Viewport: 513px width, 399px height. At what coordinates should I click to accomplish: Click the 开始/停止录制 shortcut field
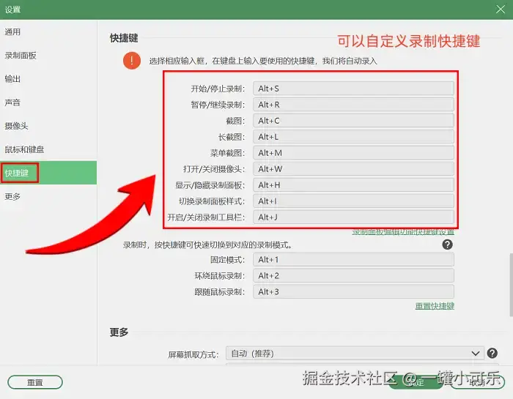(353, 89)
